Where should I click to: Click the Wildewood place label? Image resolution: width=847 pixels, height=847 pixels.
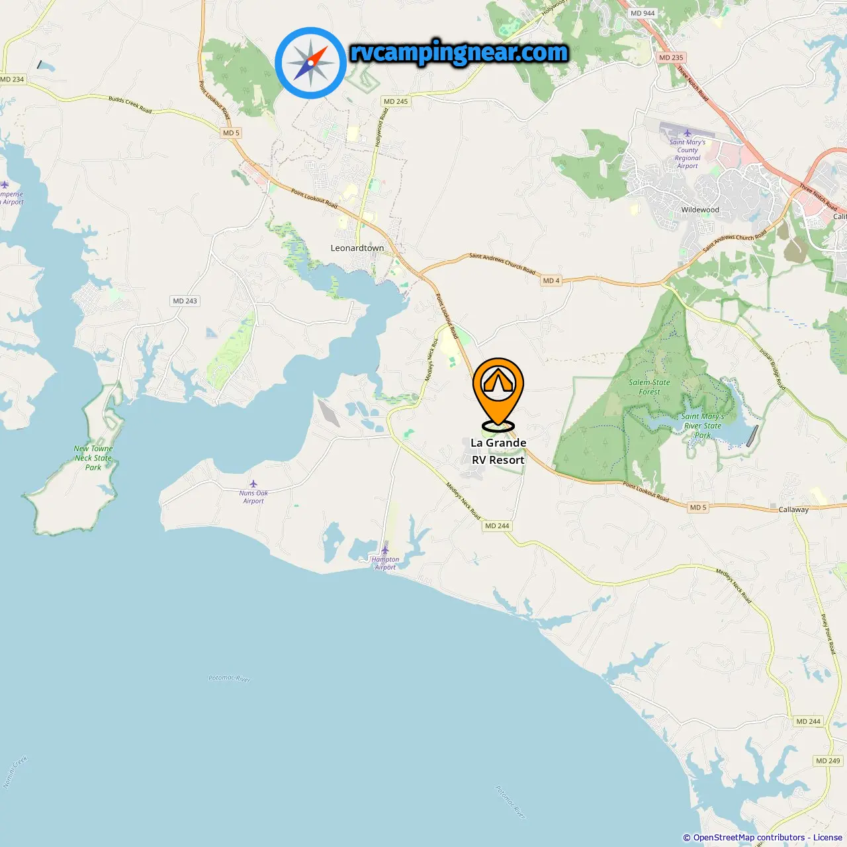pos(700,210)
